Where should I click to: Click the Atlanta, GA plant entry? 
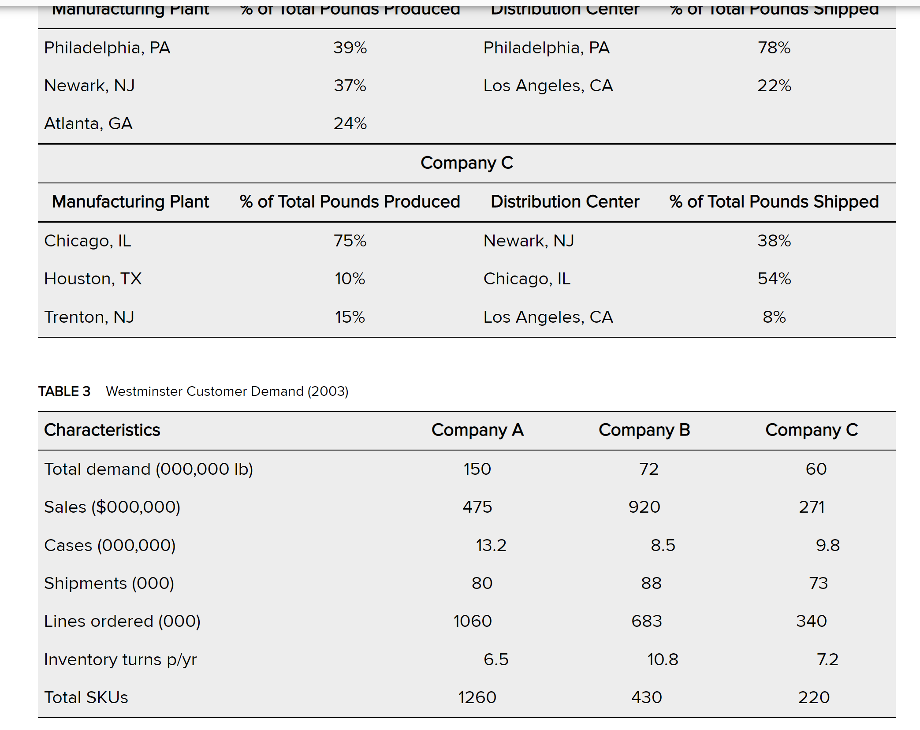click(88, 124)
